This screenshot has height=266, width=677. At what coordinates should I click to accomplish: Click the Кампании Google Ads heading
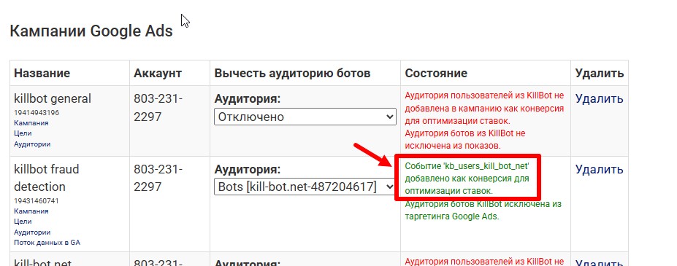(91, 31)
